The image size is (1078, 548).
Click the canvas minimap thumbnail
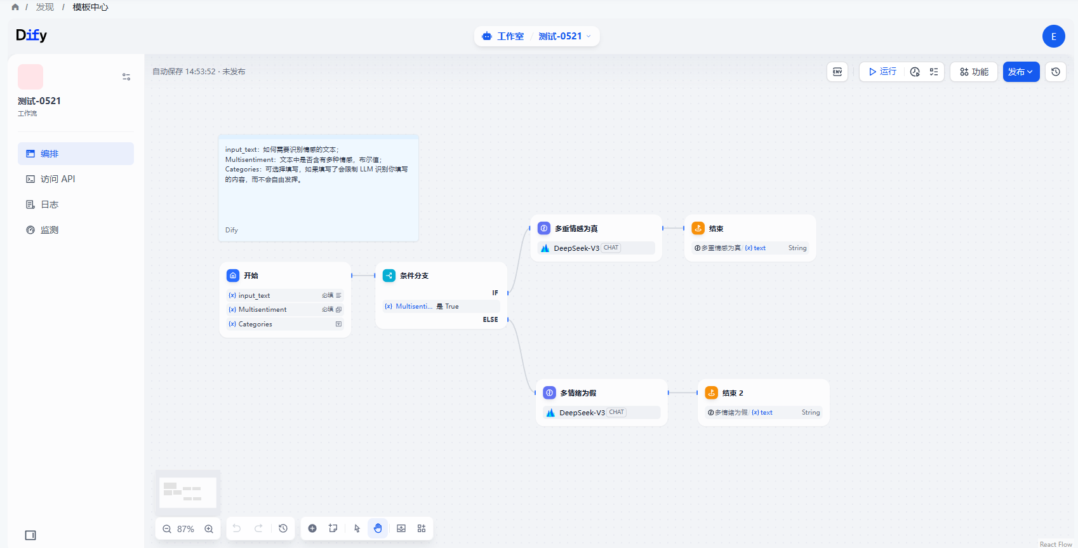[x=188, y=492]
